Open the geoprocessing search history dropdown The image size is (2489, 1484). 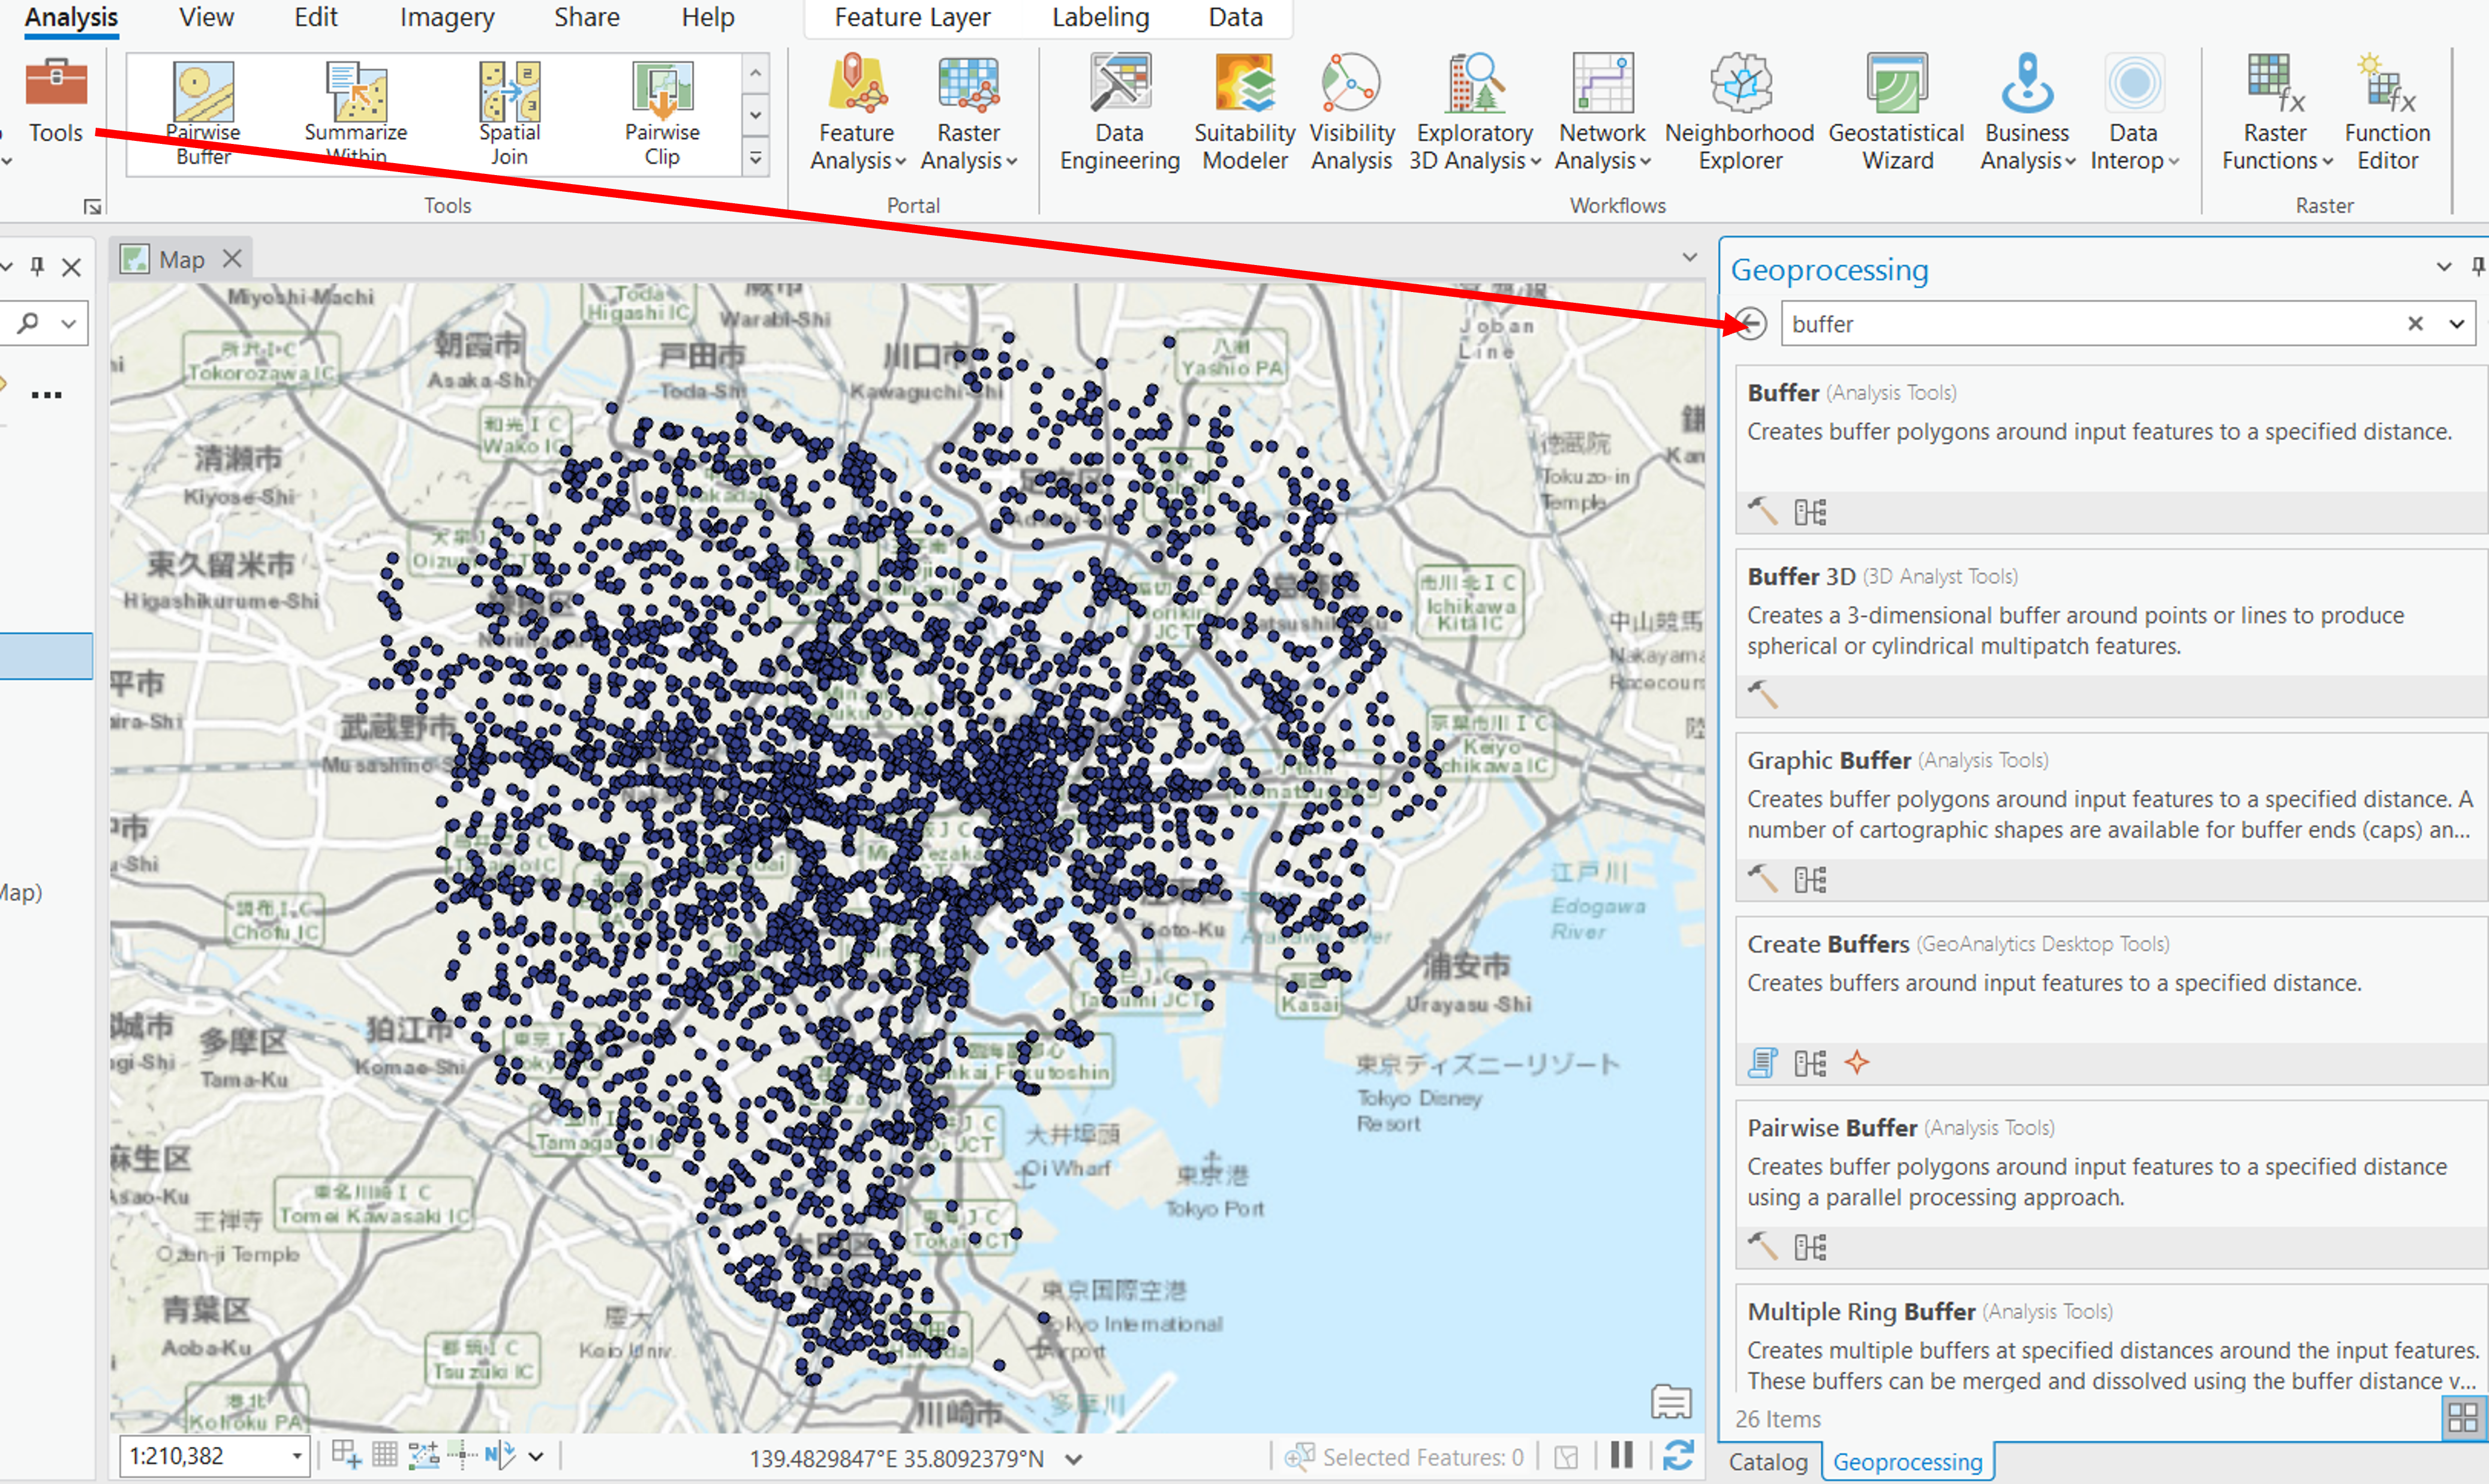pyautogui.click(x=2457, y=323)
